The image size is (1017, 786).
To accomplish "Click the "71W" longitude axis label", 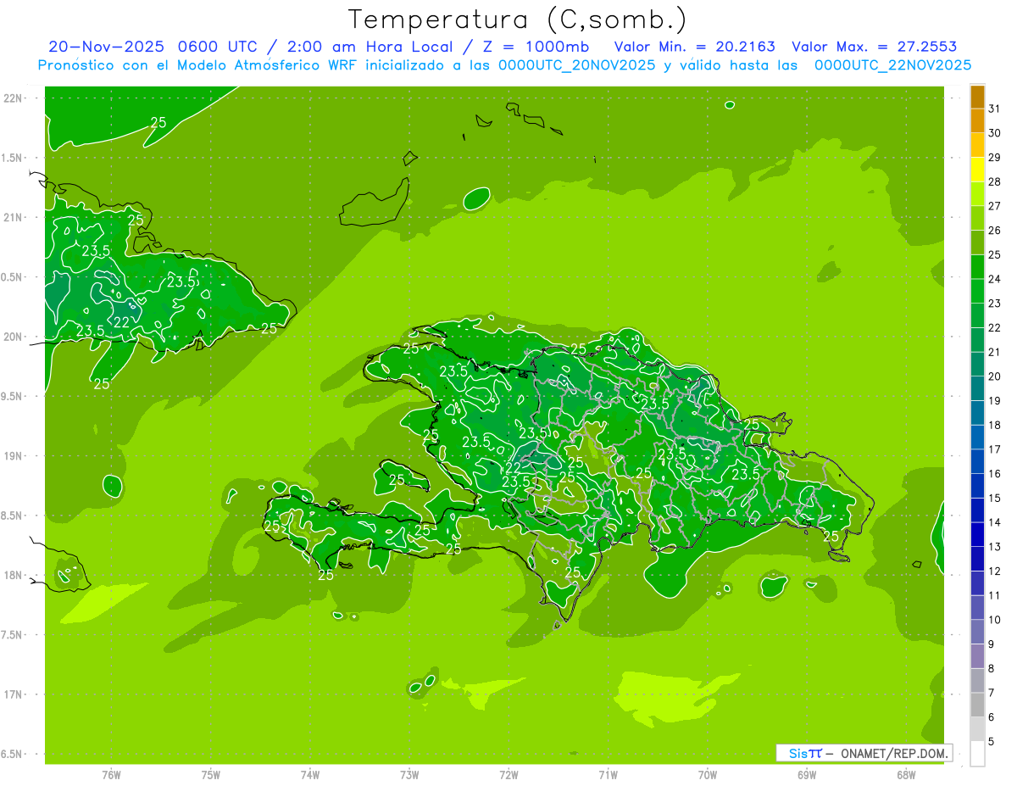I will 608,774.
